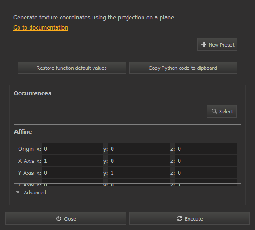Click the Execute button
The image size is (255, 230).
[189, 218]
